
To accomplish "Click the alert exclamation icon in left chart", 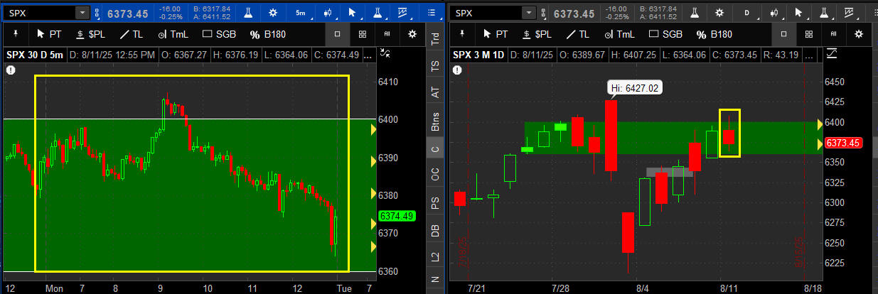I will (11, 70).
